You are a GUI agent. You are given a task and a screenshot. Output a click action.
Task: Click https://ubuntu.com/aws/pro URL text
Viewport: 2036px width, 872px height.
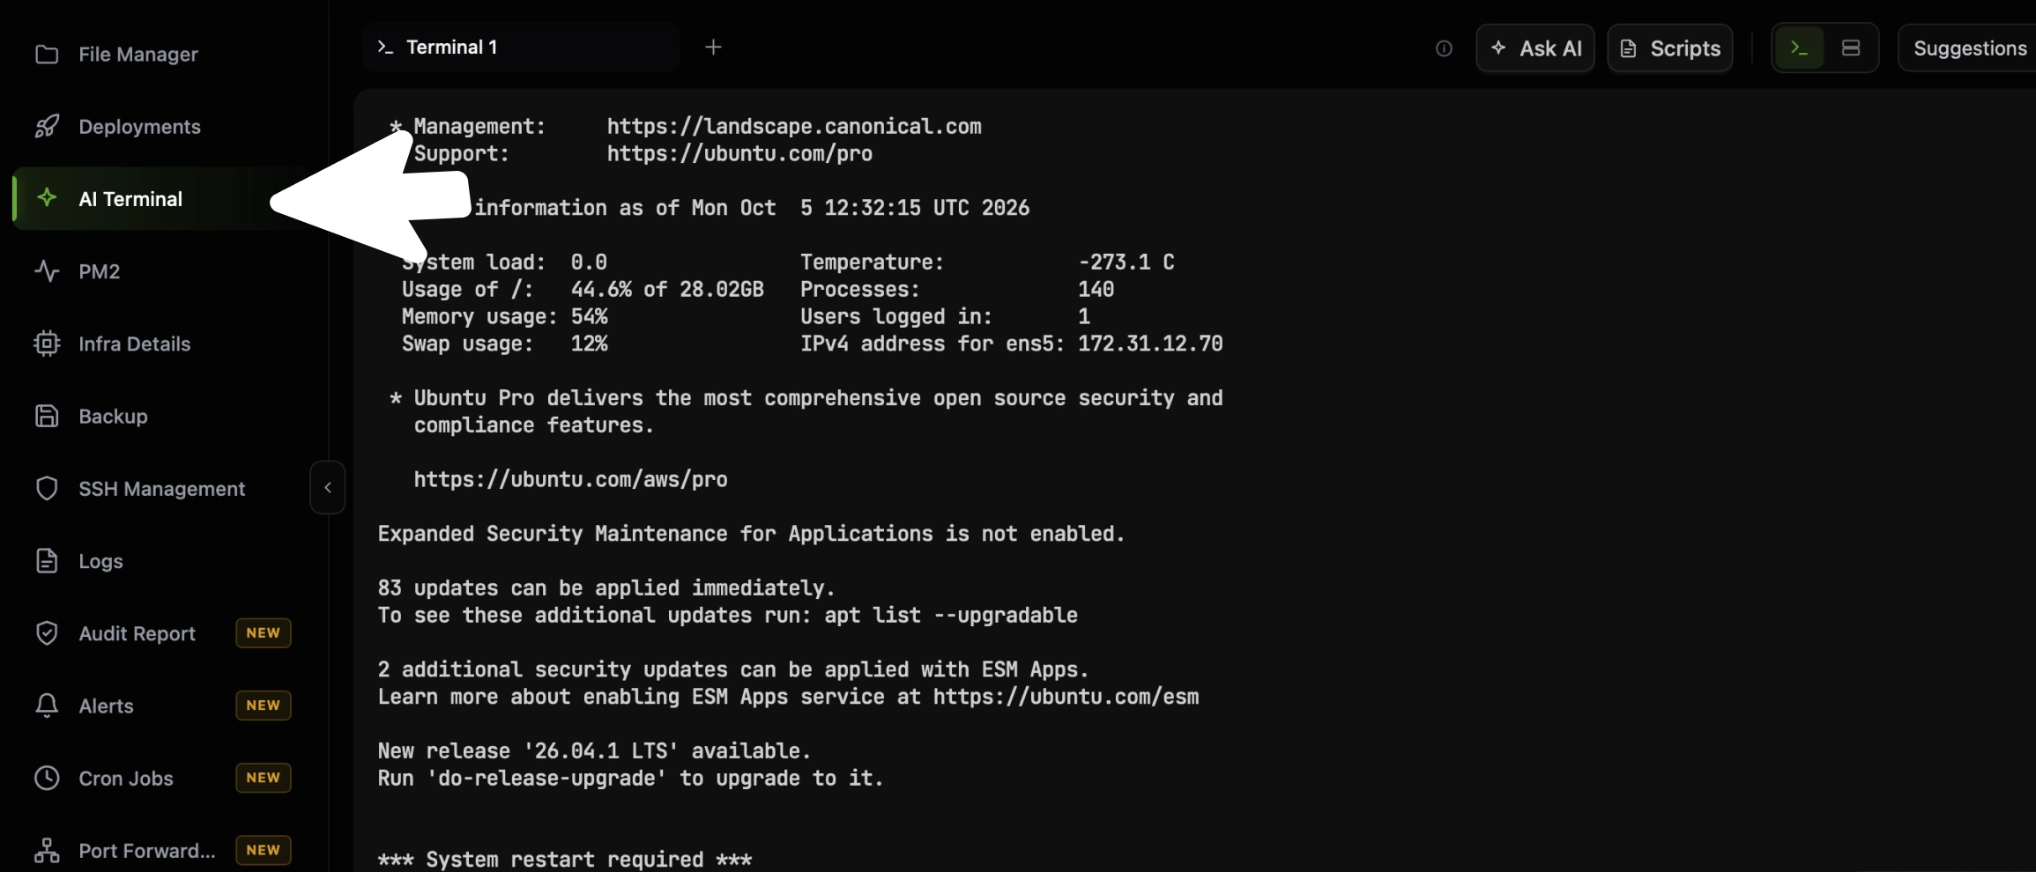tap(571, 480)
